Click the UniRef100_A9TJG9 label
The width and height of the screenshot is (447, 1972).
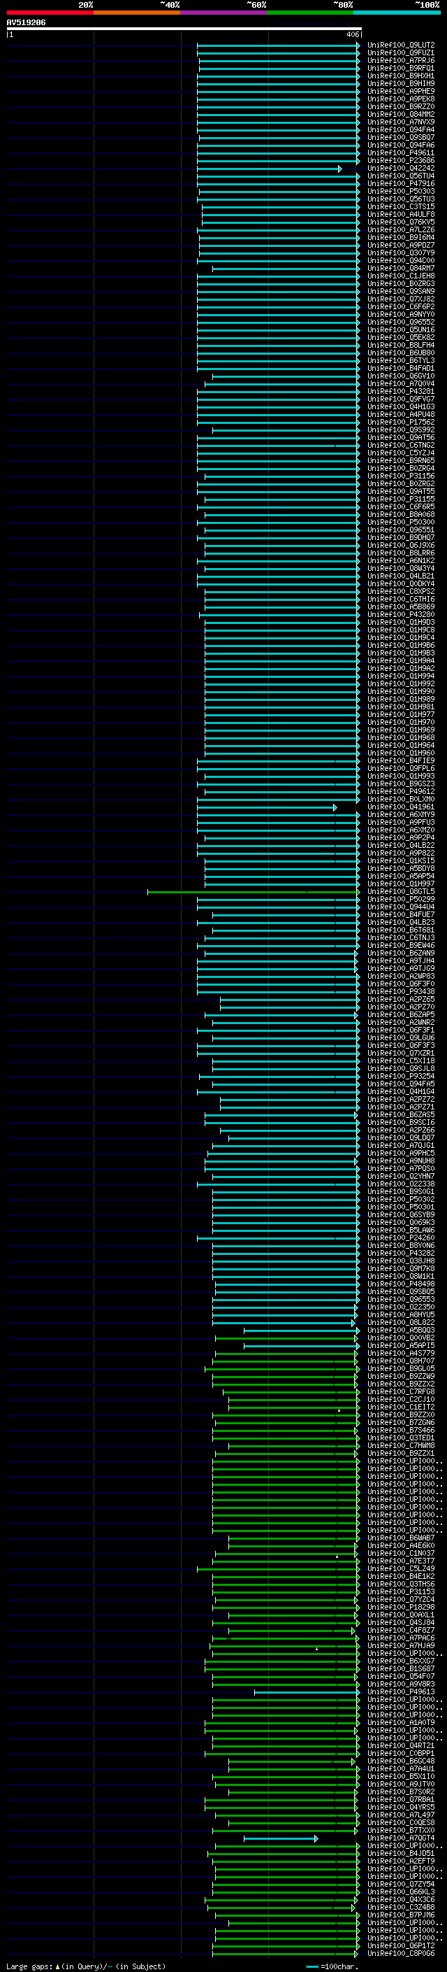tap(400, 968)
